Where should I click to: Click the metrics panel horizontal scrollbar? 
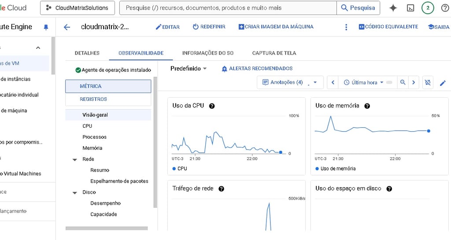(x=107, y=229)
